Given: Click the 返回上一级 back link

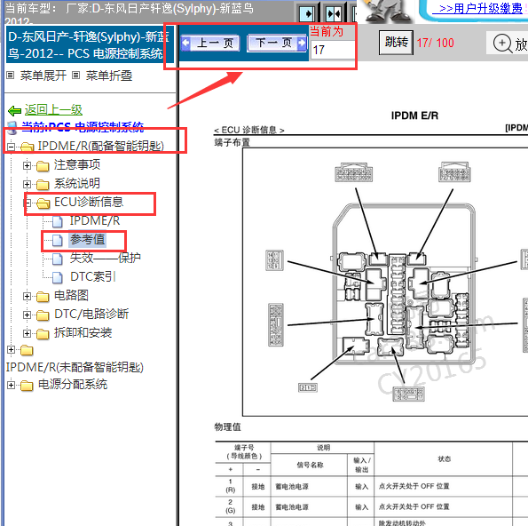Looking at the screenshot, I should pos(53,109).
